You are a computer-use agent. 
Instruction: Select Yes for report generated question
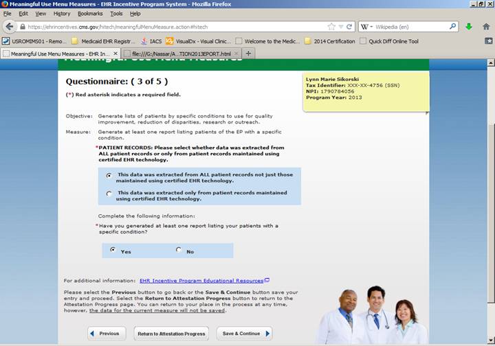tap(113, 251)
